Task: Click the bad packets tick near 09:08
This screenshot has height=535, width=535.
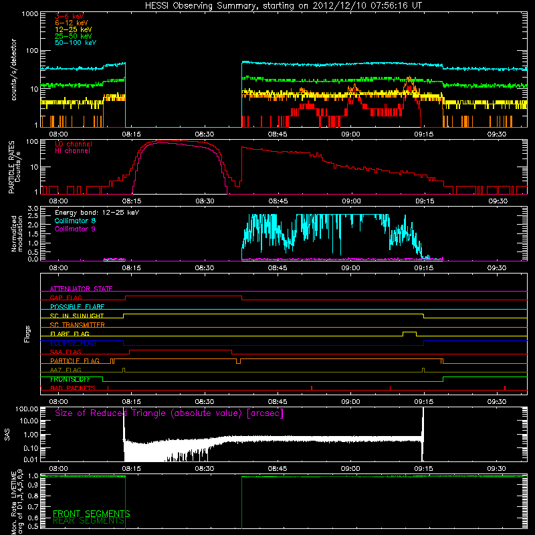Action: [x=390, y=388]
